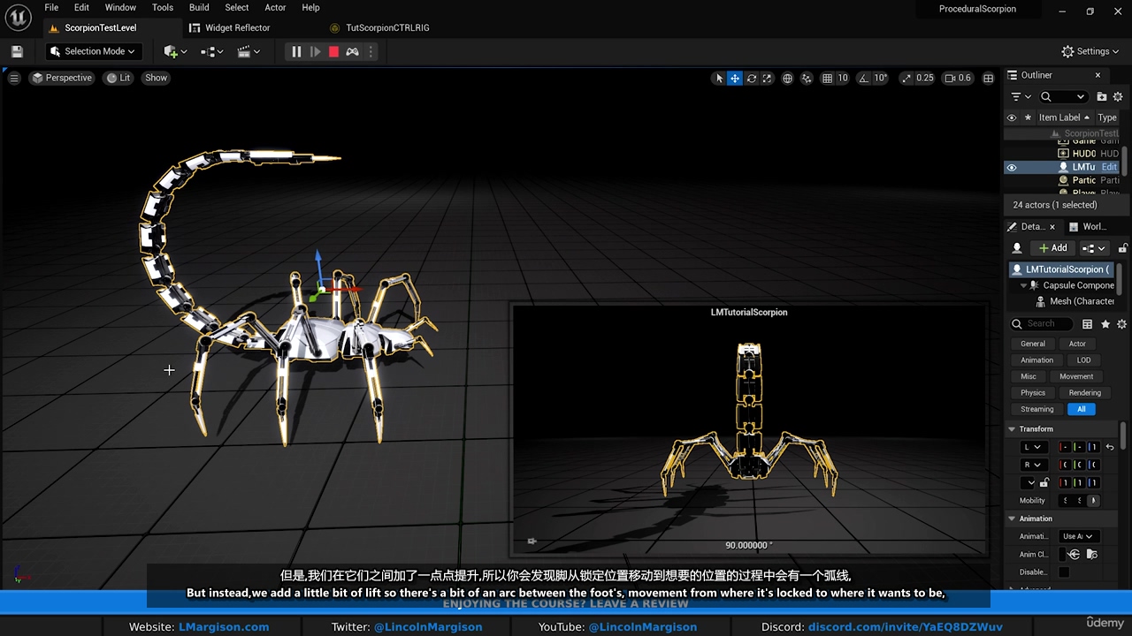Activate the select objects cursor tool
The width and height of the screenshot is (1132, 636).
(x=719, y=78)
